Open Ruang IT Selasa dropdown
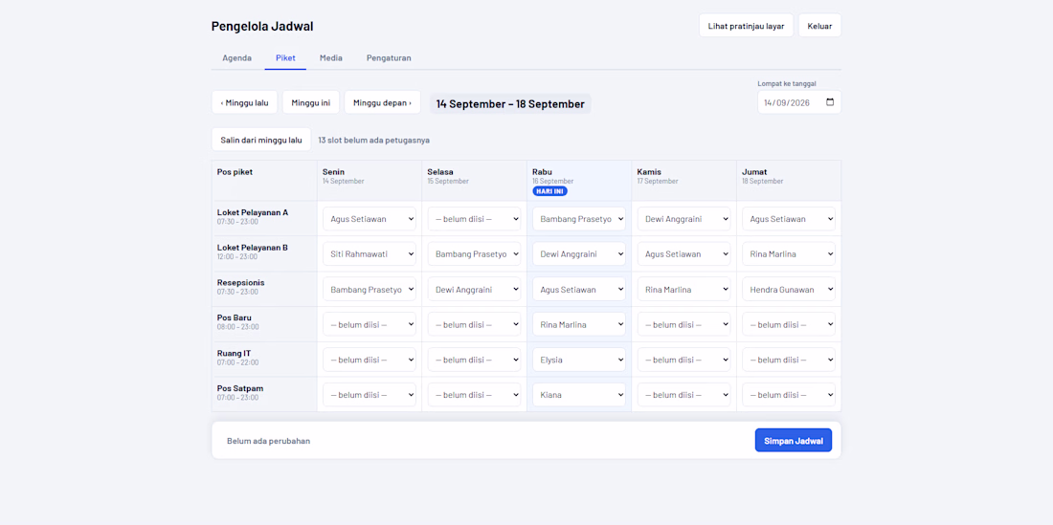Screen dimensions: 1053x525 (474, 360)
